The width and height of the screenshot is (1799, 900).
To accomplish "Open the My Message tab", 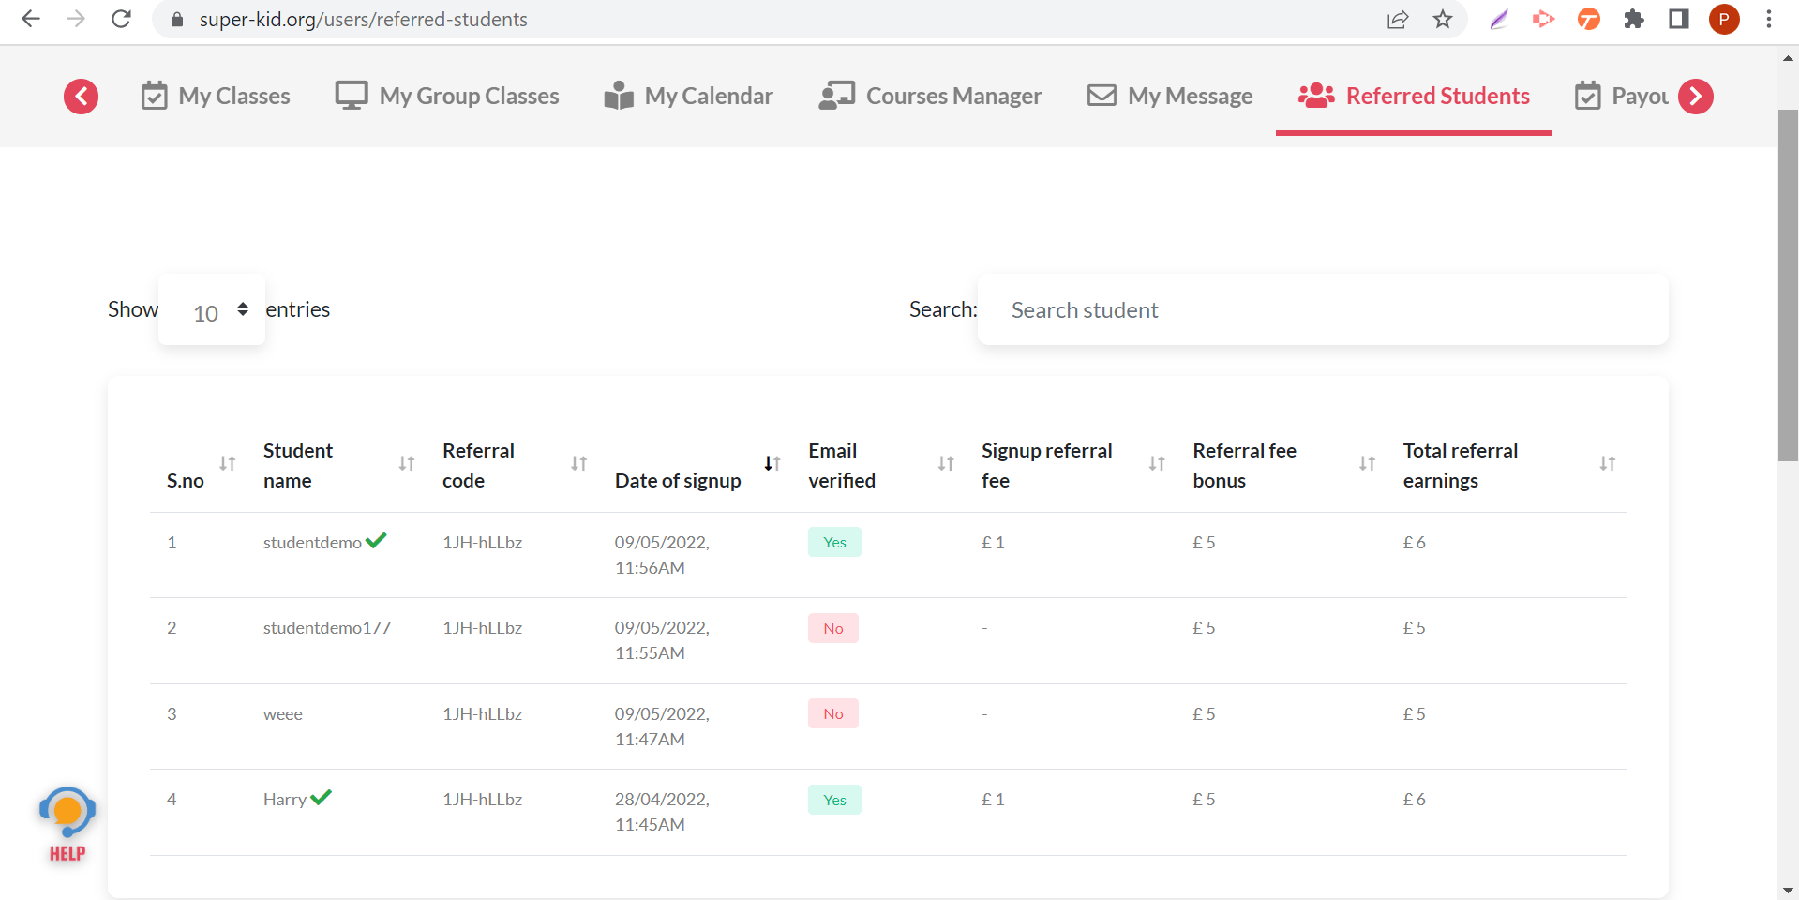I will [x=1170, y=96].
